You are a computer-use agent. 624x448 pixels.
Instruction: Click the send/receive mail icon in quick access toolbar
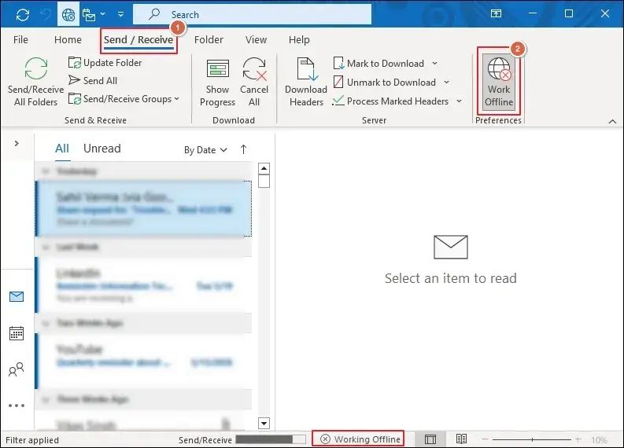89,15
